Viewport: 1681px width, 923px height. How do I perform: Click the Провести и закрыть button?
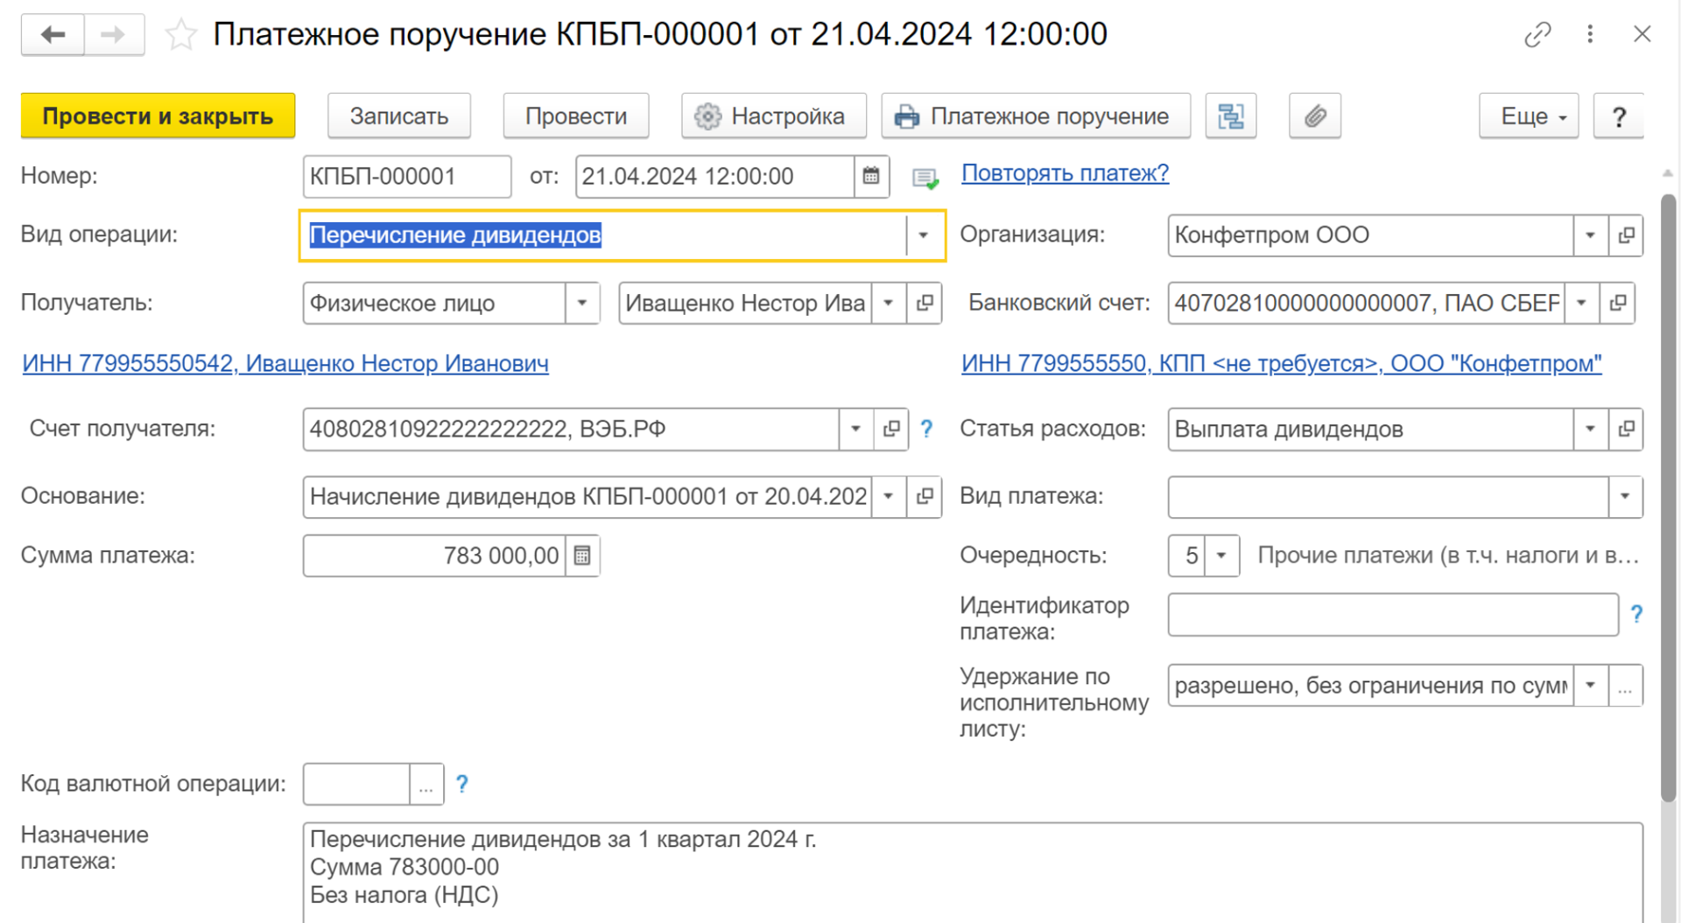[158, 115]
